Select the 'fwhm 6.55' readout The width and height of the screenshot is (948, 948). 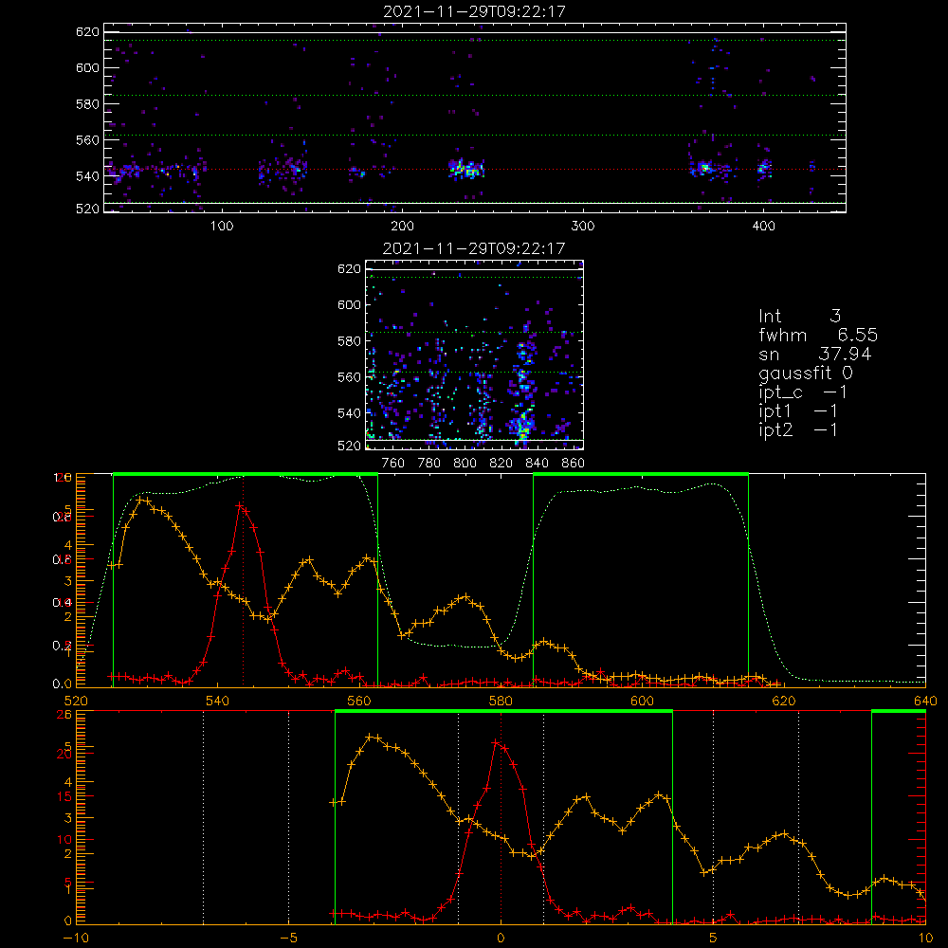pyautogui.click(x=818, y=335)
